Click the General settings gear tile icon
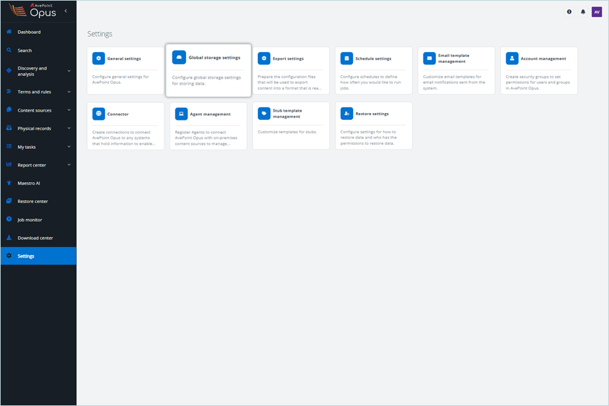This screenshot has height=406, width=609. 99,58
